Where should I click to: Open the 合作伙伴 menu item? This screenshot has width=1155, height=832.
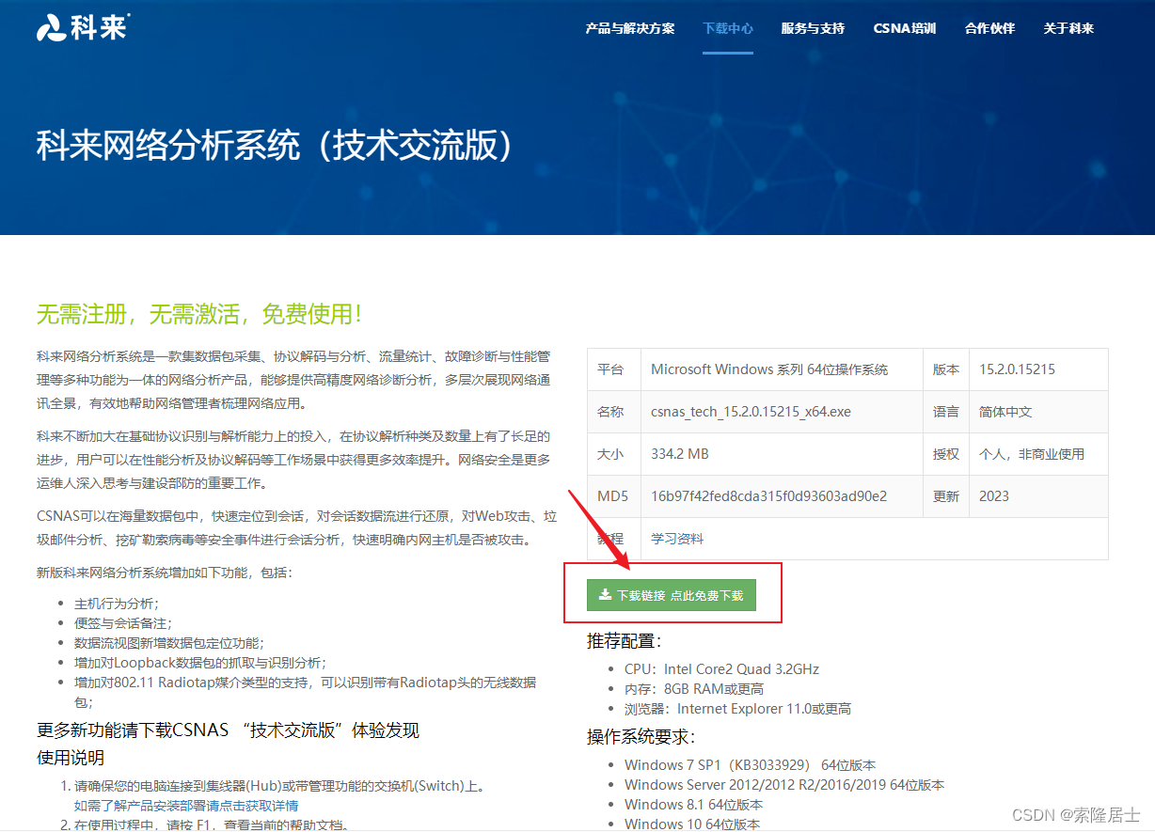point(989,28)
